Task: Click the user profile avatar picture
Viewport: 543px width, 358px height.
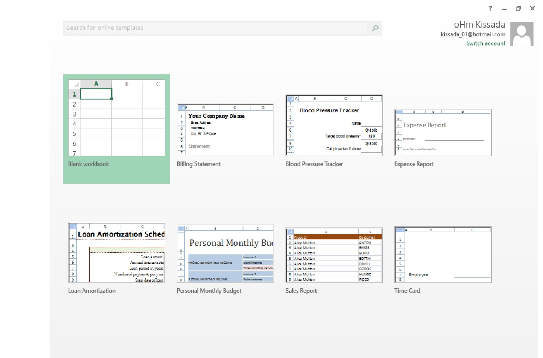Action: click(522, 34)
